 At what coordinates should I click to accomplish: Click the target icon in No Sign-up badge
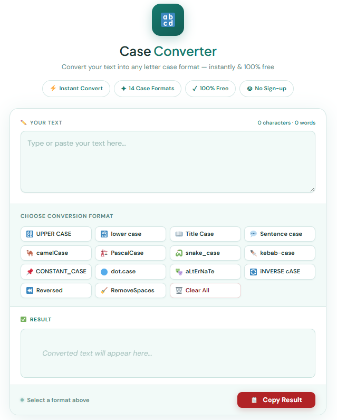tap(249, 89)
